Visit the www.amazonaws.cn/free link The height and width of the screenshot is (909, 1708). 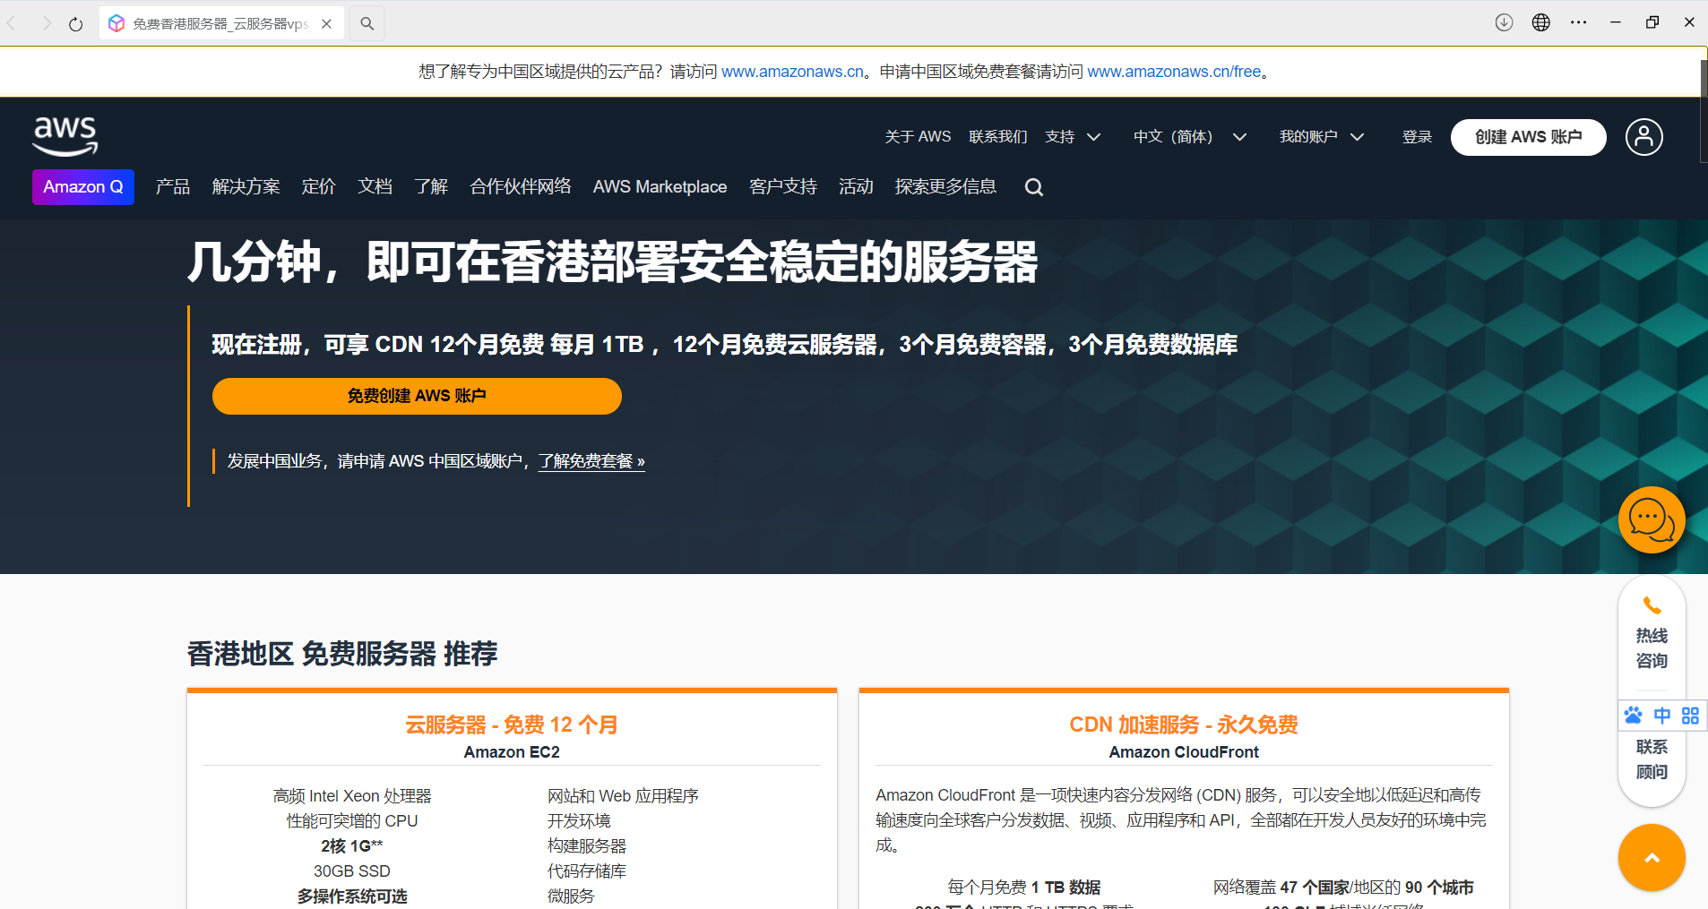[x=1174, y=72]
